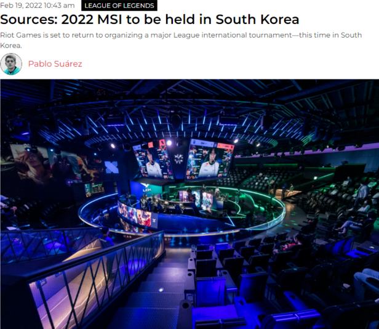The height and width of the screenshot is (329, 379).
Task: Click the glowing DRX X logo on wall
Action: click(111, 168)
